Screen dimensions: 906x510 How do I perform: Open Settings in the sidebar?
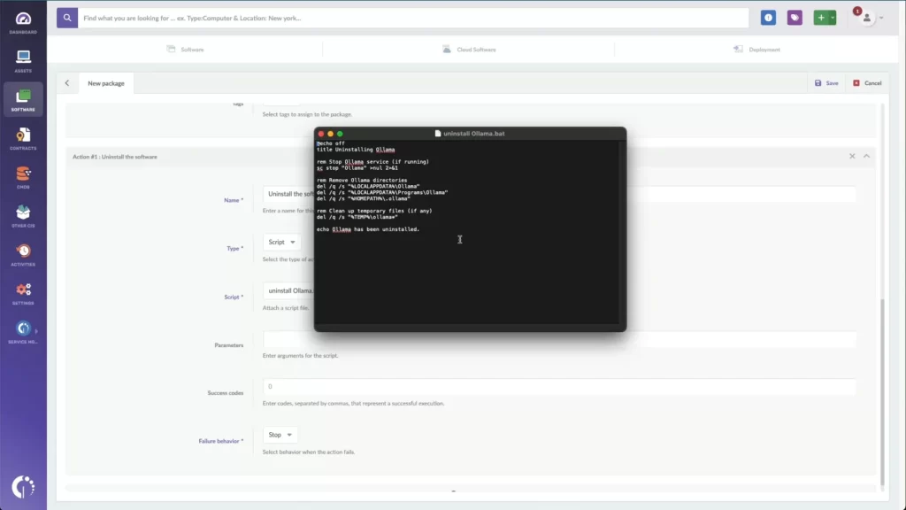pyautogui.click(x=23, y=294)
